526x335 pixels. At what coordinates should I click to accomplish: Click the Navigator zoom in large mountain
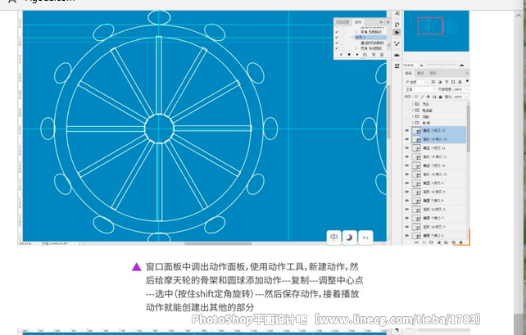pyautogui.click(x=461, y=65)
